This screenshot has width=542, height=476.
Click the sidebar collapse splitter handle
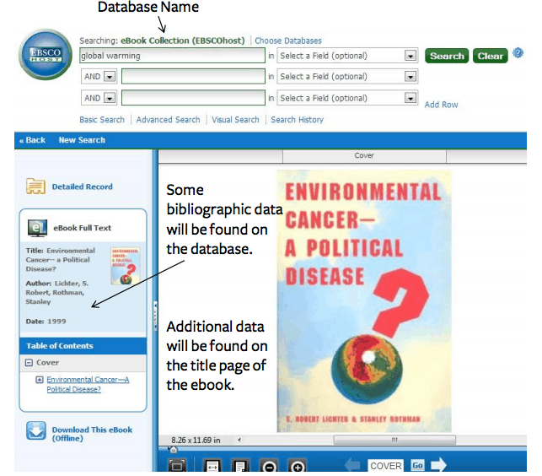[155, 316]
